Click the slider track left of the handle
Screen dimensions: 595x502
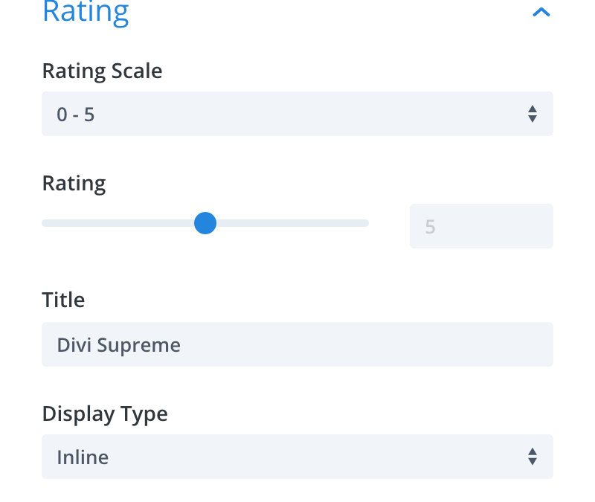[119, 223]
